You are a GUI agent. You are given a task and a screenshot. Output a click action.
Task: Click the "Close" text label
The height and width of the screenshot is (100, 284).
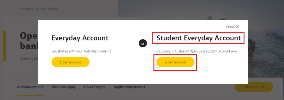pos(230,27)
